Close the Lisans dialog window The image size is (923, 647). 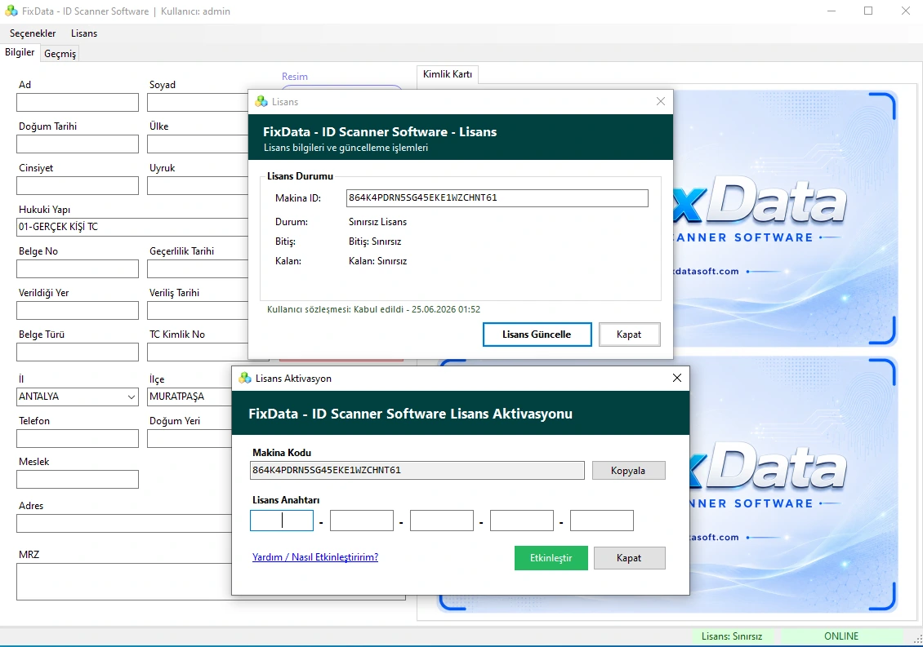(661, 102)
